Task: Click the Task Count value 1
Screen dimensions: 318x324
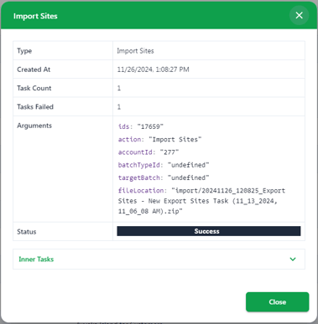Action: click(119, 88)
